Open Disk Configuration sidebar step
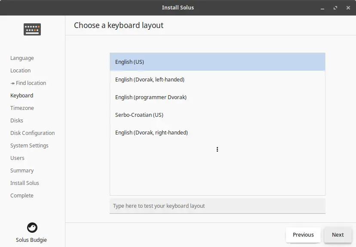The image size is (356, 247). pos(33,133)
